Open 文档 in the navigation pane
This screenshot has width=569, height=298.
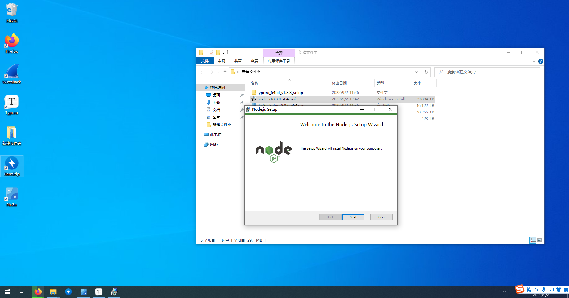coord(216,110)
